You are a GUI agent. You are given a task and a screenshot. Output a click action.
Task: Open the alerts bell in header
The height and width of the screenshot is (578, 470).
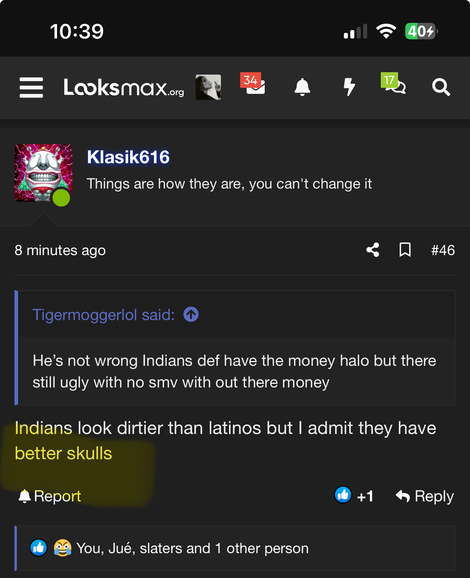[302, 87]
